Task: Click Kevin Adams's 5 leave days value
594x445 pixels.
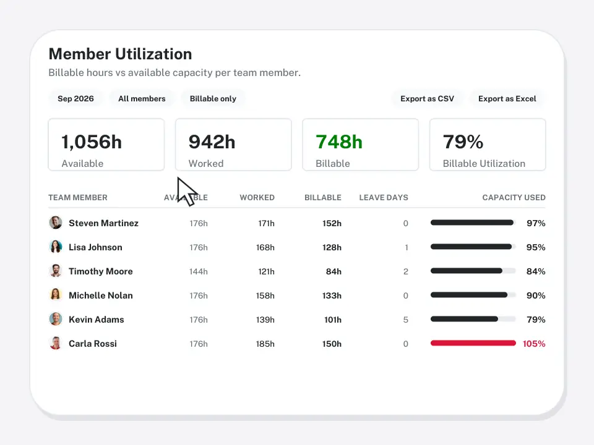Action: click(x=406, y=320)
